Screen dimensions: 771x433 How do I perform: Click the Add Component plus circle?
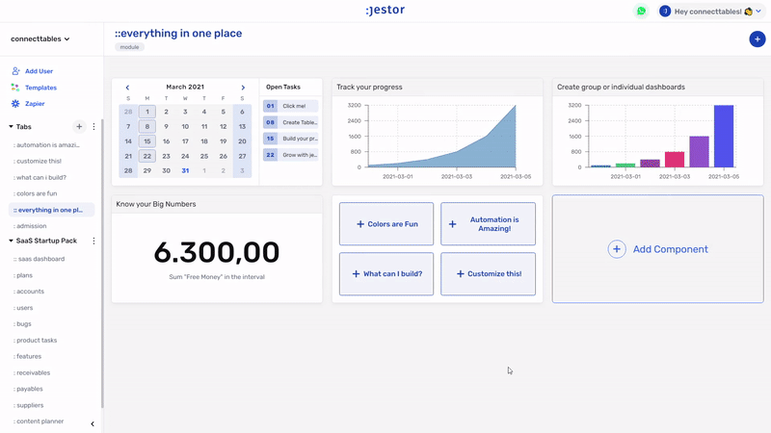pos(617,249)
